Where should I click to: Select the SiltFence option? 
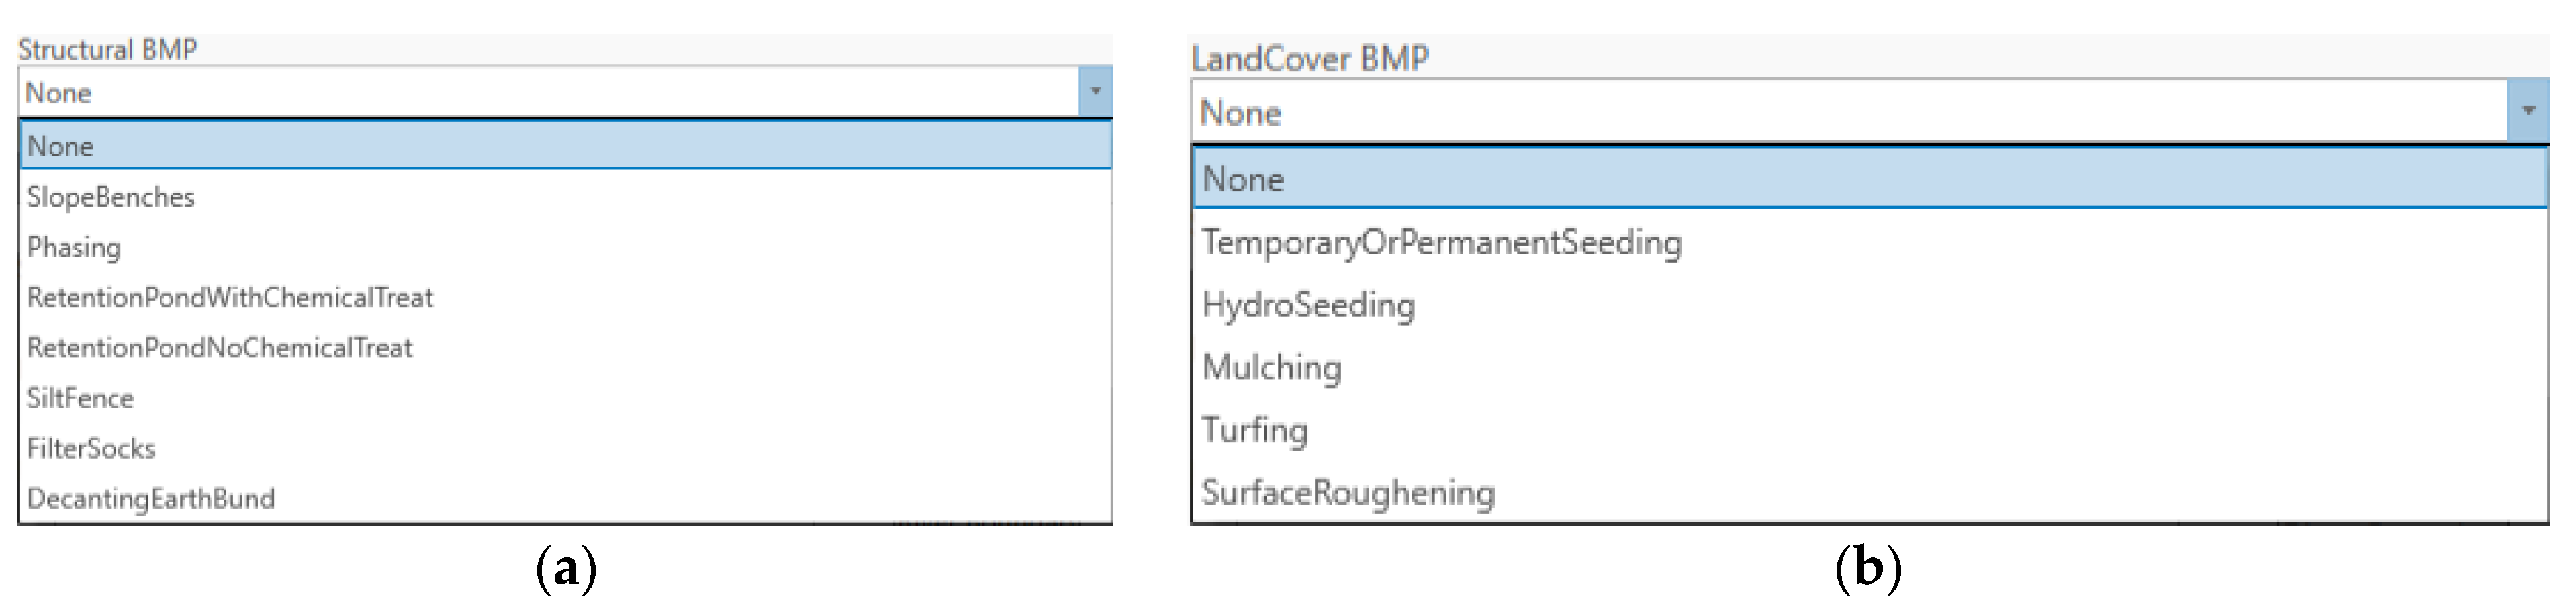(x=80, y=398)
